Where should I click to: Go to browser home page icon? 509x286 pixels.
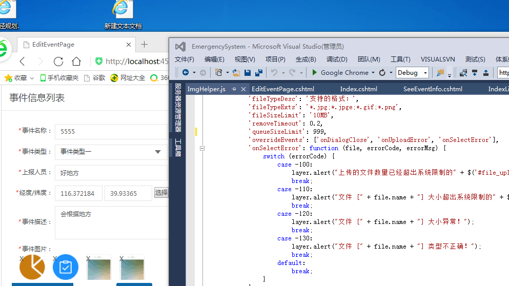76,62
